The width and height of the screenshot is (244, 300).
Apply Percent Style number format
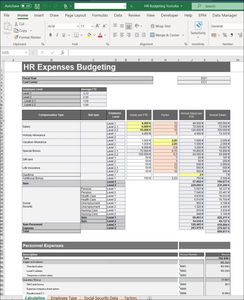click(x=225, y=35)
